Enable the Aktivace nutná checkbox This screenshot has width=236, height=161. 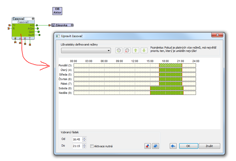coord(92,146)
